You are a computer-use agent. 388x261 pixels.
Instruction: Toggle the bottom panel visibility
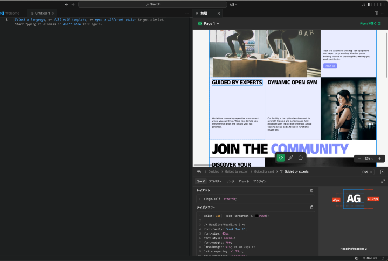(x=376, y=4)
